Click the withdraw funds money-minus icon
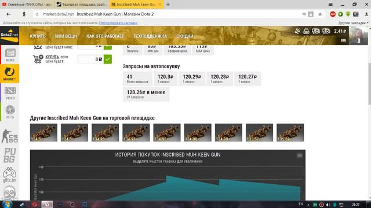 coord(326,31)
